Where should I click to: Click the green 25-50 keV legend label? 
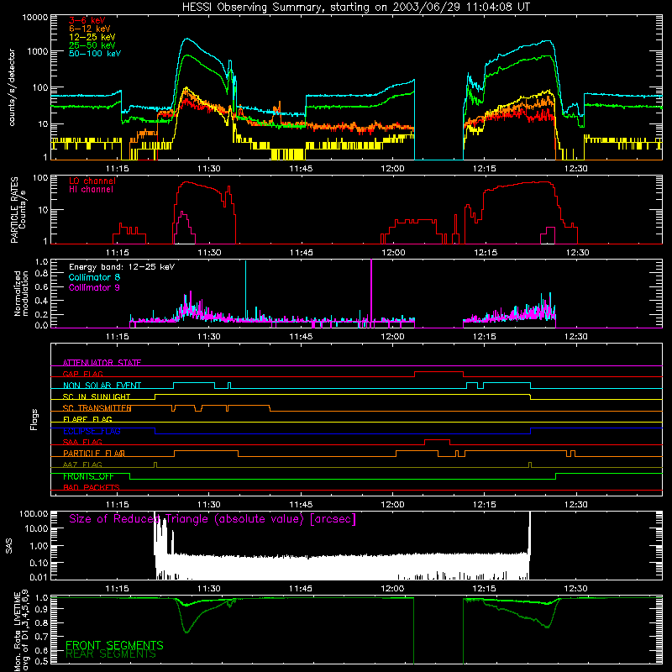pyautogui.click(x=92, y=45)
